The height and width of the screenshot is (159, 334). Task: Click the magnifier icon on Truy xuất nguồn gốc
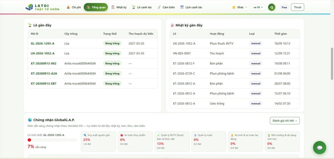tap(85, 135)
